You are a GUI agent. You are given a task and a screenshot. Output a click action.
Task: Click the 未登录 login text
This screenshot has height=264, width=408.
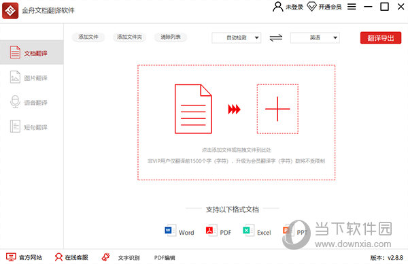294,7
